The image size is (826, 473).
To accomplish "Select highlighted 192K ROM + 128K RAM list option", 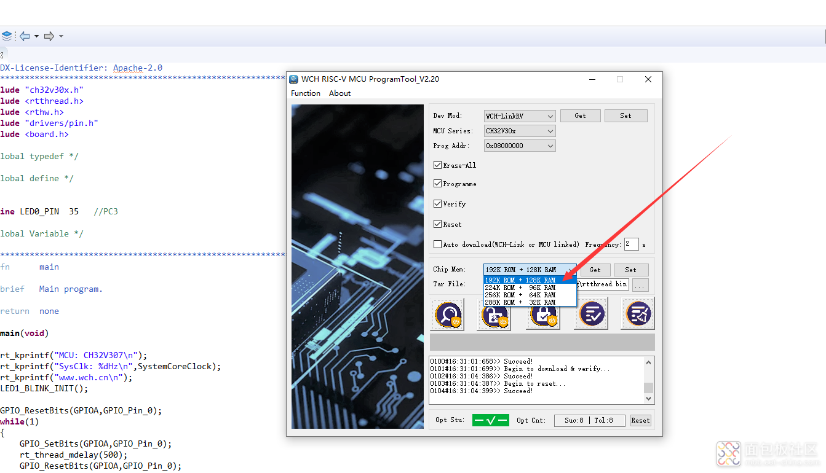I will coord(530,280).
